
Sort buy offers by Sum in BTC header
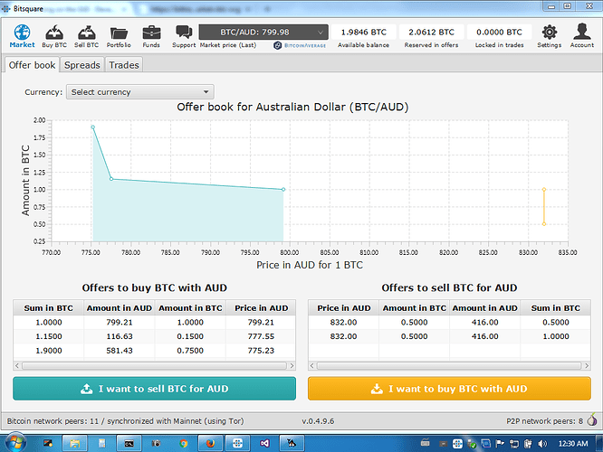click(x=49, y=308)
